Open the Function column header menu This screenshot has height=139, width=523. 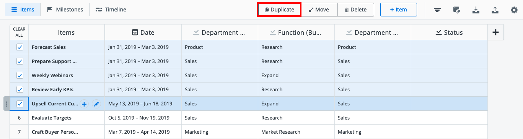click(296, 32)
